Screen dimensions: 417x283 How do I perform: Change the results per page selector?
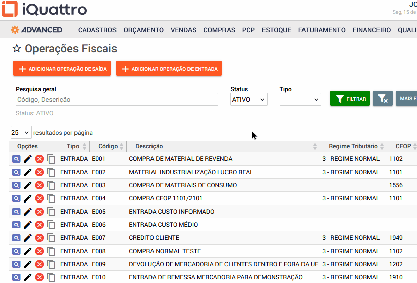pos(21,133)
